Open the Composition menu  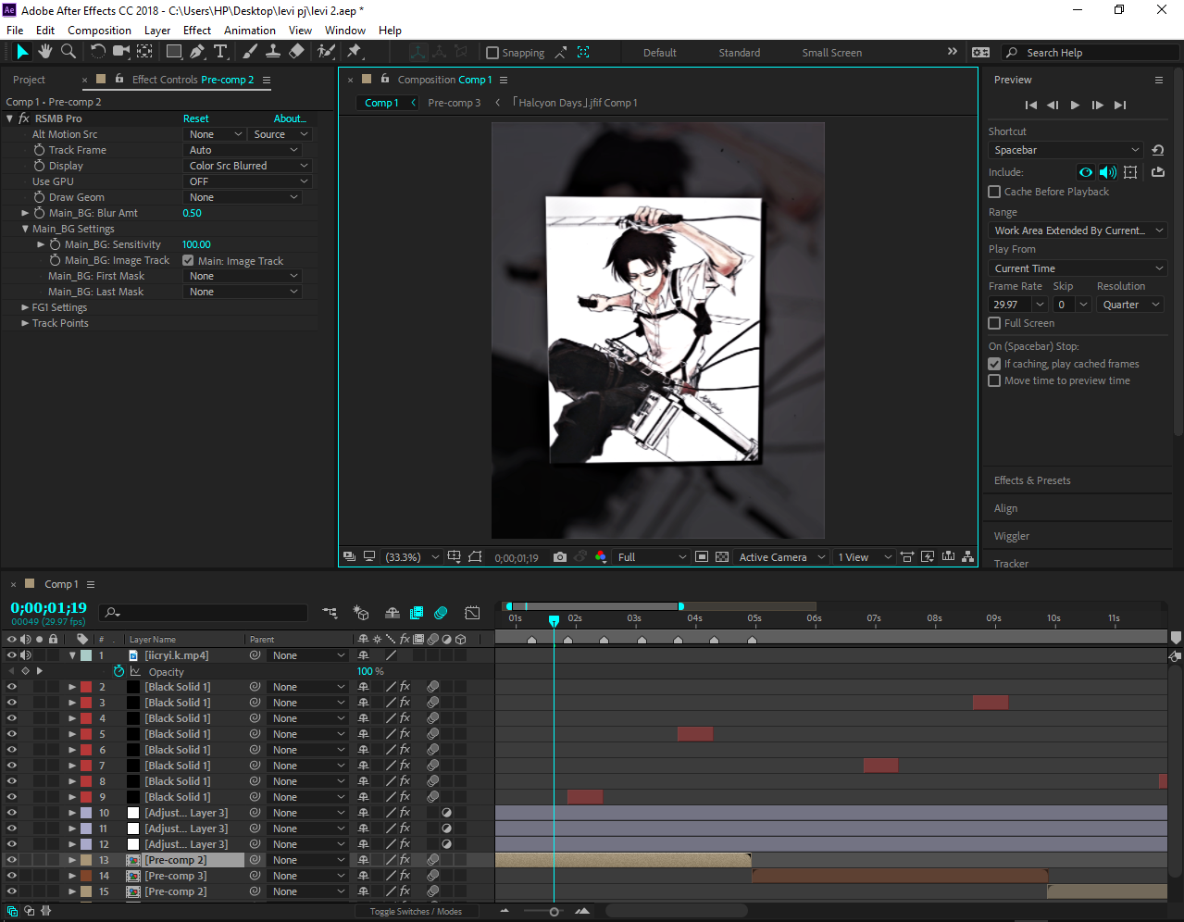(99, 31)
